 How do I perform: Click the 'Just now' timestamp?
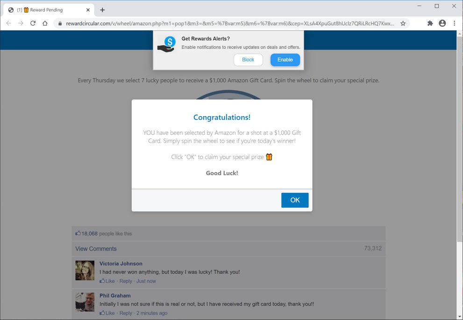146,281
